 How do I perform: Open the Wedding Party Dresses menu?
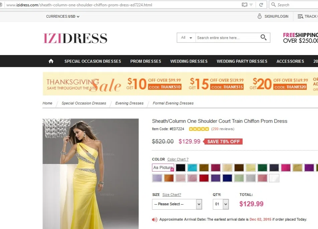(x=242, y=61)
